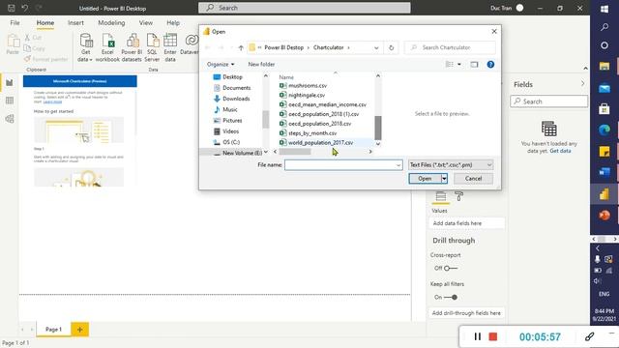Expand the address bar path dropdown
The image size is (619, 348).
(376, 47)
